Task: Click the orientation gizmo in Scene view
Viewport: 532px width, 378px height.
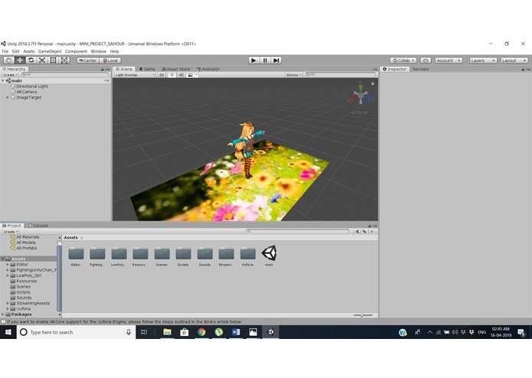Action: (x=361, y=96)
